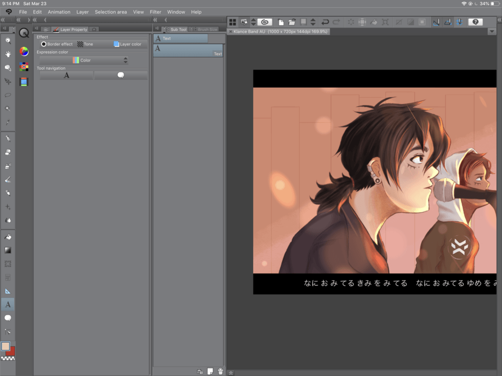Switch to the Layer Property tab
502x376 pixels.
(x=71, y=29)
